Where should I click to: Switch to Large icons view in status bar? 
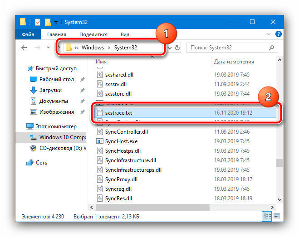pyautogui.click(x=276, y=216)
